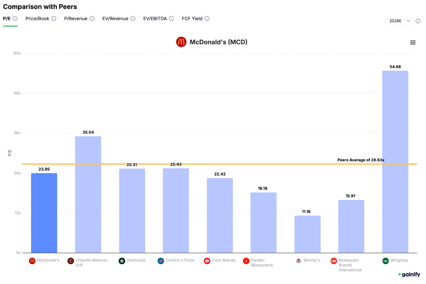Viewport: 426px width, 284px height.
Task: Click the McDonald's 23.95 bar
Action: (x=44, y=213)
